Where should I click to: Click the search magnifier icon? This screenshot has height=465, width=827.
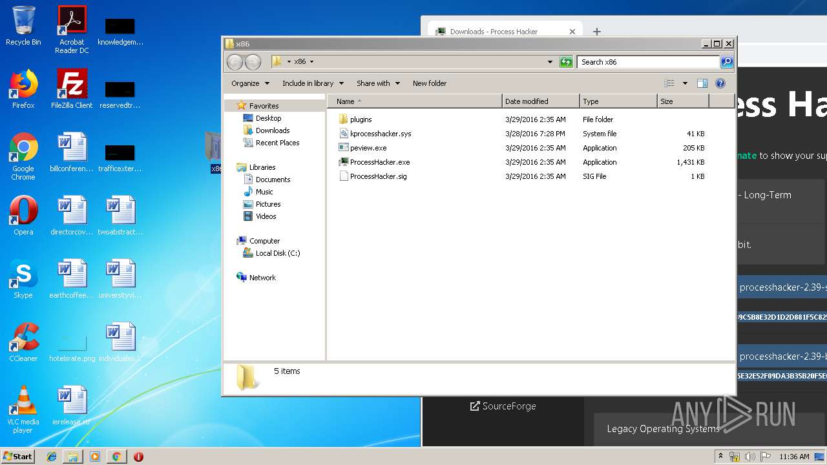[727, 62]
